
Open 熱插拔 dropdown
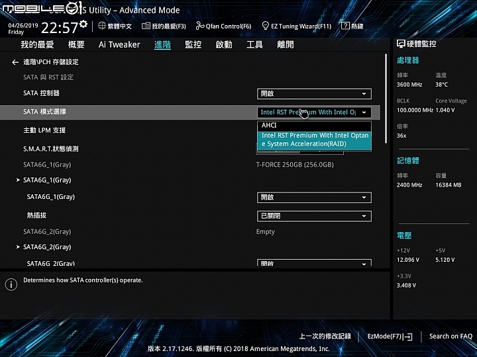click(x=314, y=216)
